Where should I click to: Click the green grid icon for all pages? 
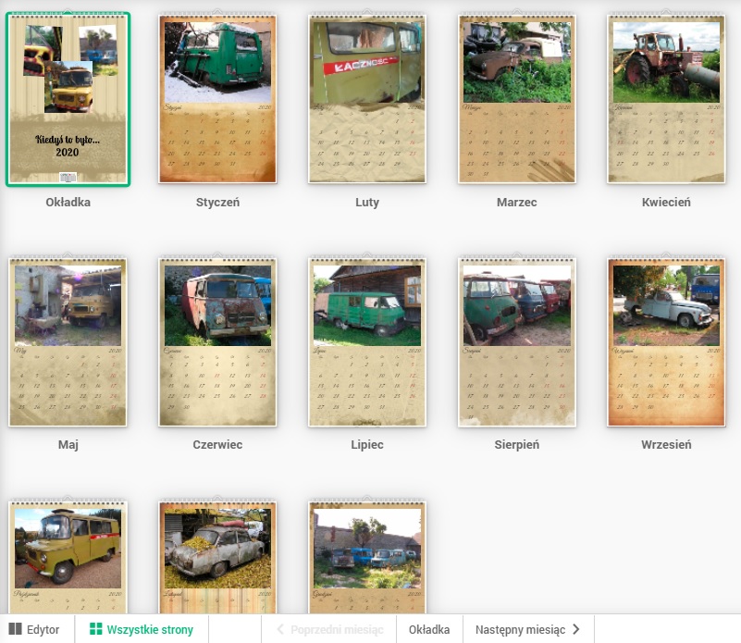coord(95,629)
